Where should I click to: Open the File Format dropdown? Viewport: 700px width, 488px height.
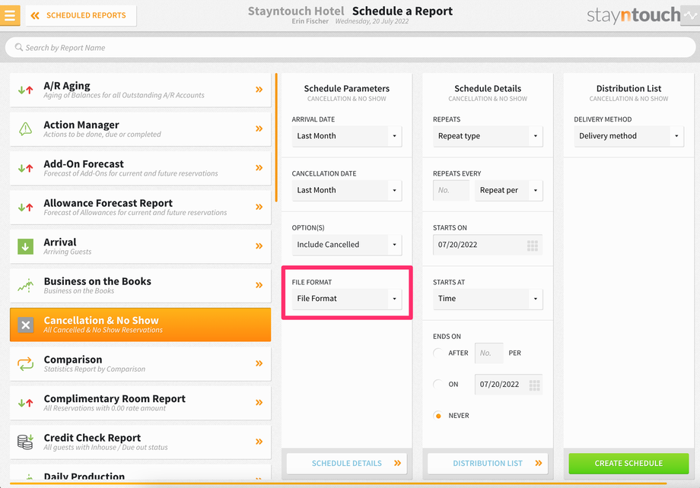point(347,299)
